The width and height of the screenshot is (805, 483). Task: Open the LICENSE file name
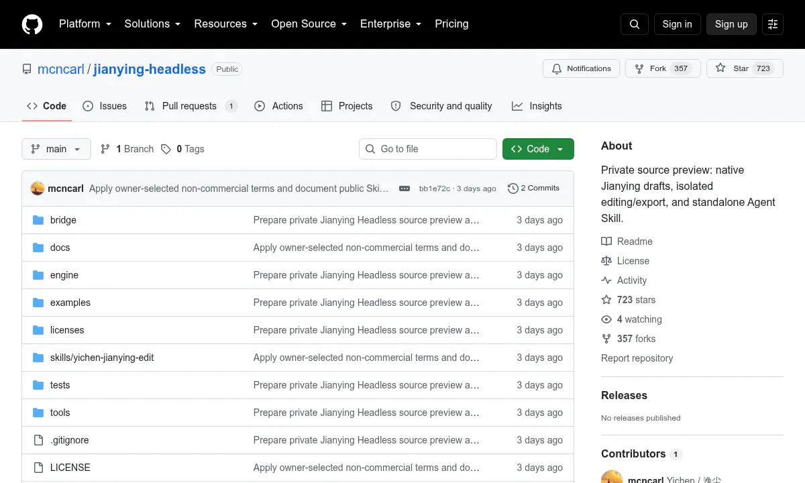tap(70, 468)
